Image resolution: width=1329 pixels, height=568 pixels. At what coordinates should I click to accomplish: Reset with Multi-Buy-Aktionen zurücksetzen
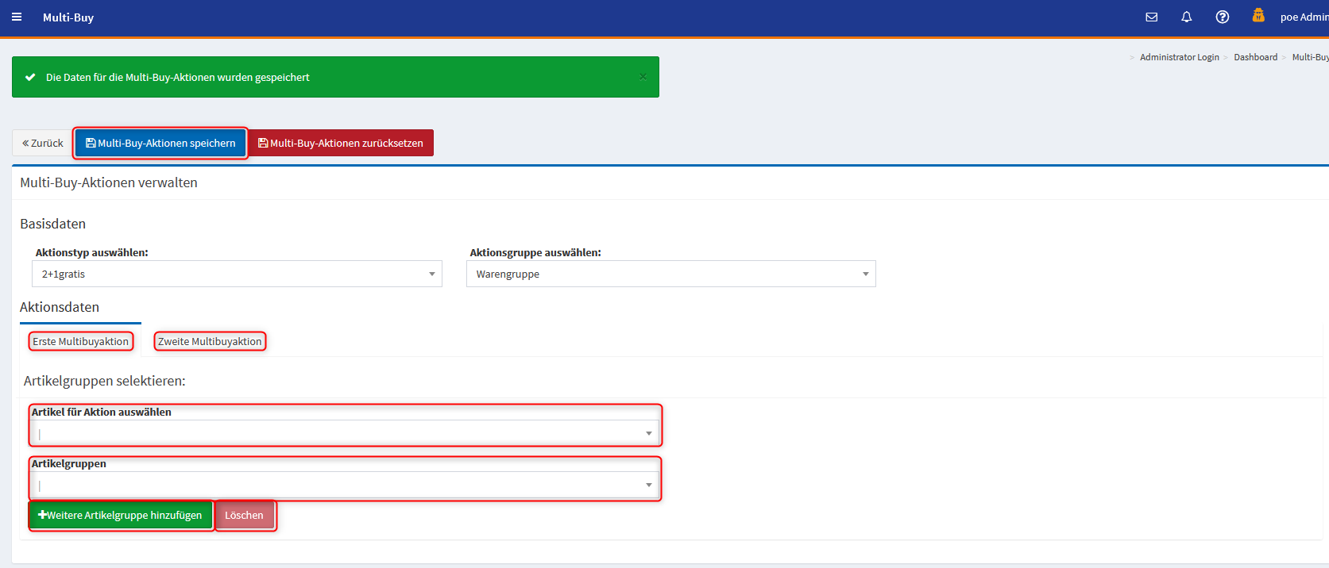(341, 143)
